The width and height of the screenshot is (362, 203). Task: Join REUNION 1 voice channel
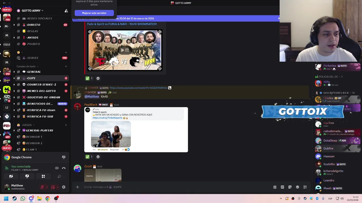pyautogui.click(x=42, y=137)
